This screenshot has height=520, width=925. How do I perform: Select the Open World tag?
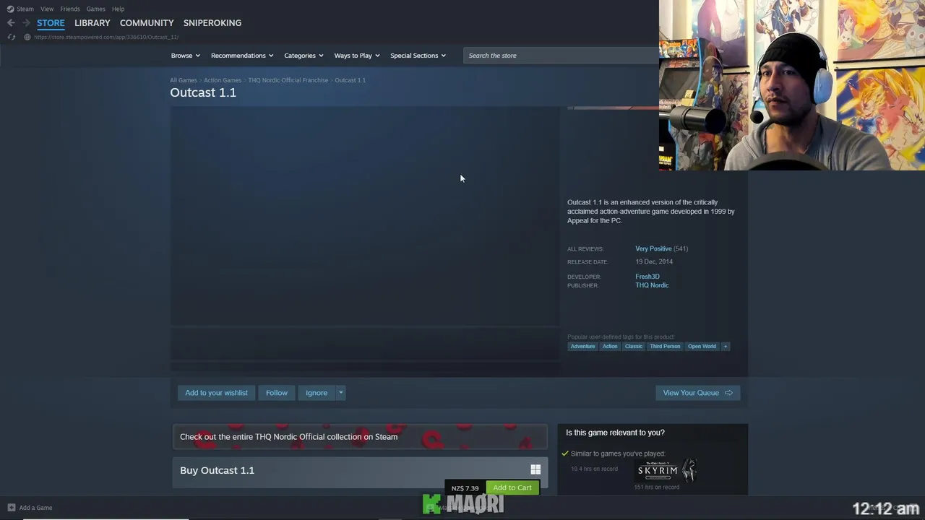tap(702, 347)
